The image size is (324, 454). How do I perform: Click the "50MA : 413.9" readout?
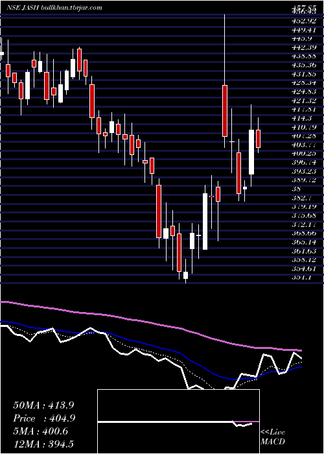pos(45,405)
